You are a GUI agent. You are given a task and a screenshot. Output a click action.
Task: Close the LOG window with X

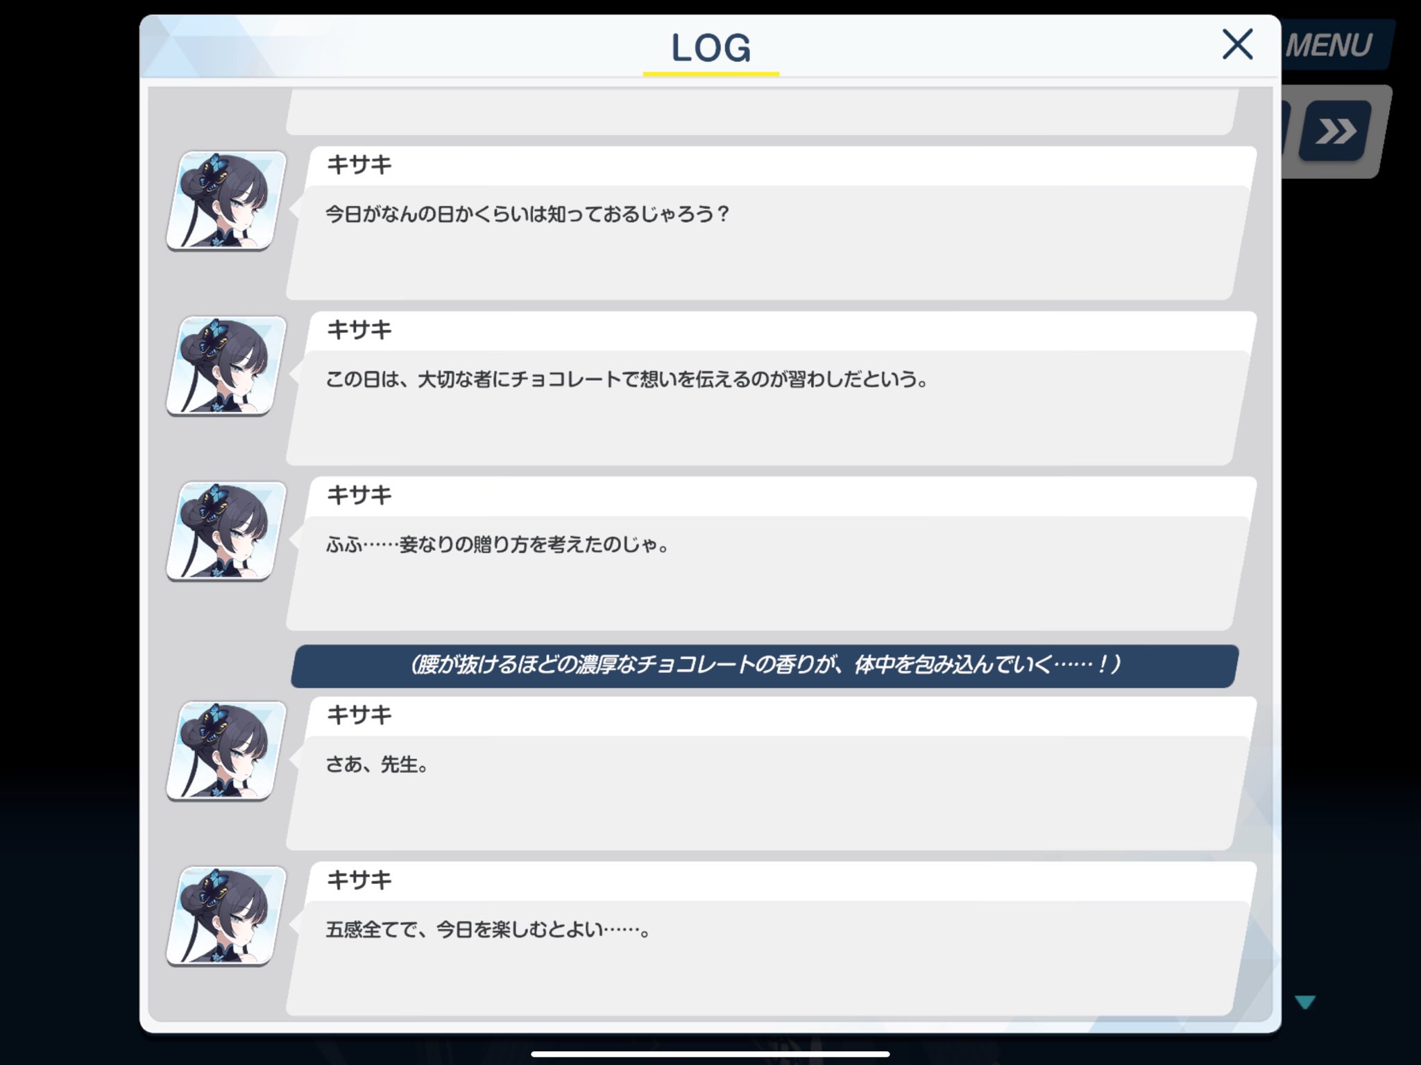click(x=1237, y=44)
